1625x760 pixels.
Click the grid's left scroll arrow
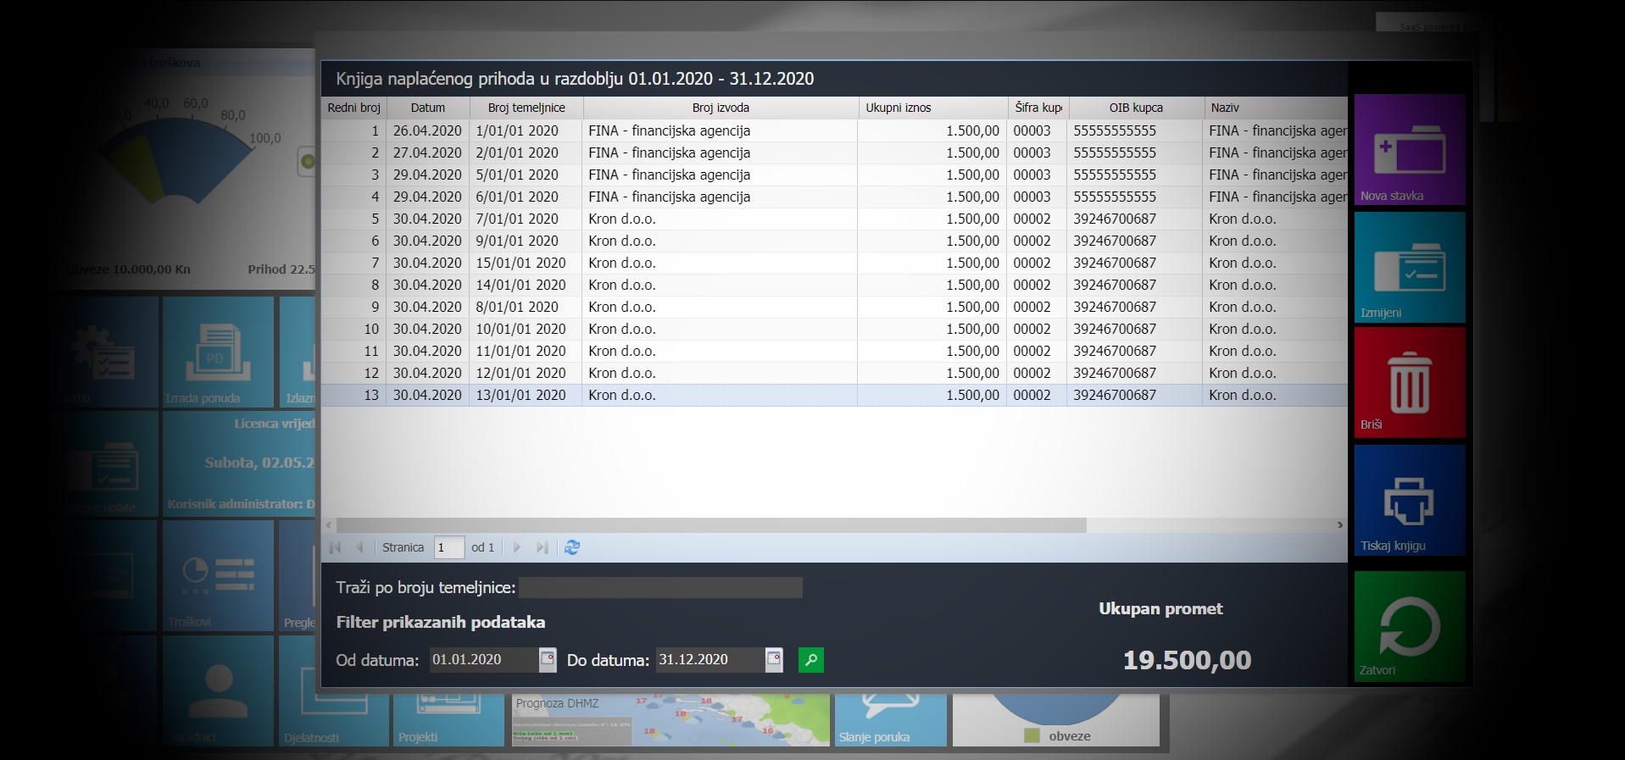point(329,525)
